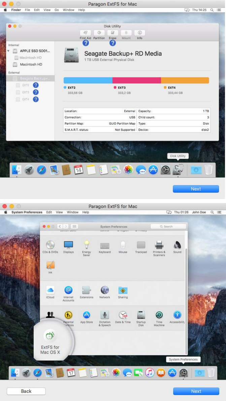
Task: Select the bold Macintosh HD volume in sidebar
Action: (31, 64)
